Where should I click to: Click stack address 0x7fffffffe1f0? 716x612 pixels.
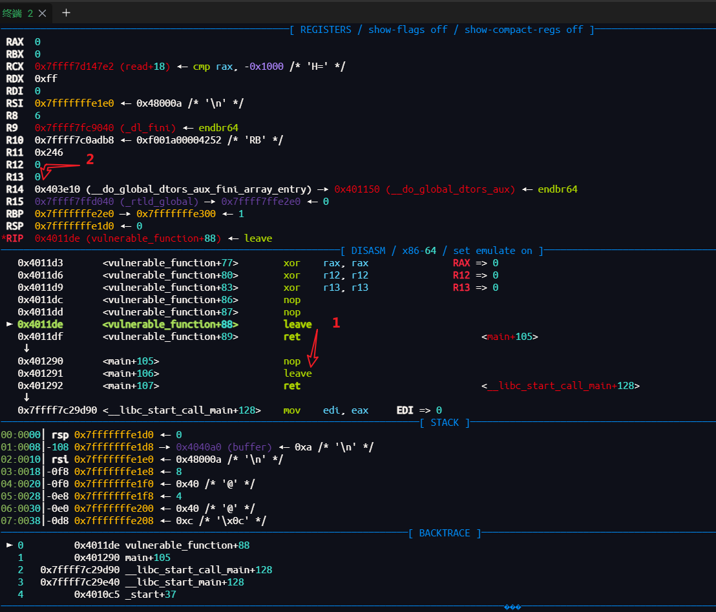pyautogui.click(x=114, y=484)
